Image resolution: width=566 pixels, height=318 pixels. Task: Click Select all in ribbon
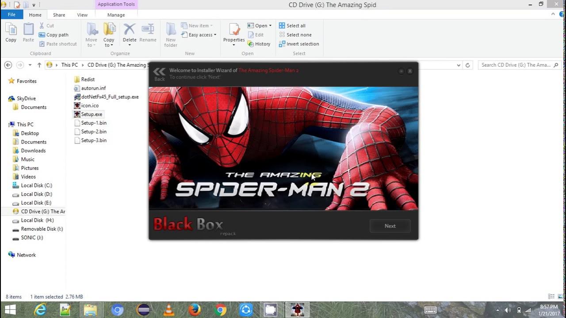point(292,26)
